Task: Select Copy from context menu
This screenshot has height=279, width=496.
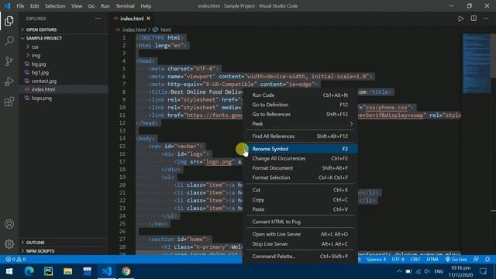Action: point(300,200)
